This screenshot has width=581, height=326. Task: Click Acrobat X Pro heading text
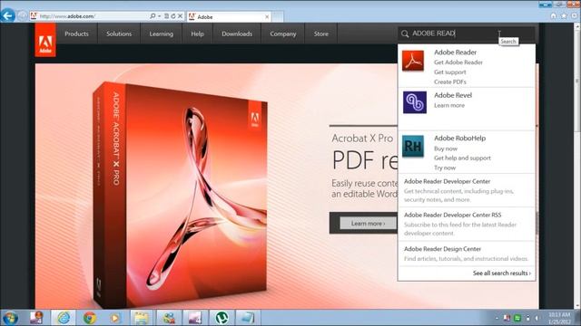click(362, 139)
